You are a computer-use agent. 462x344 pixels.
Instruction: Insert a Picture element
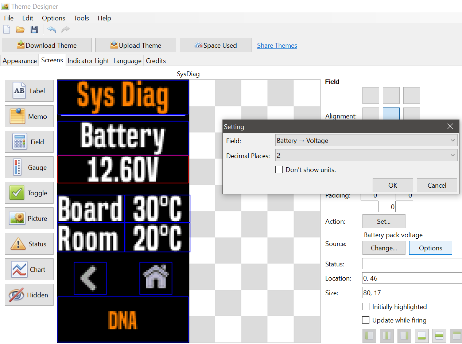(x=29, y=219)
